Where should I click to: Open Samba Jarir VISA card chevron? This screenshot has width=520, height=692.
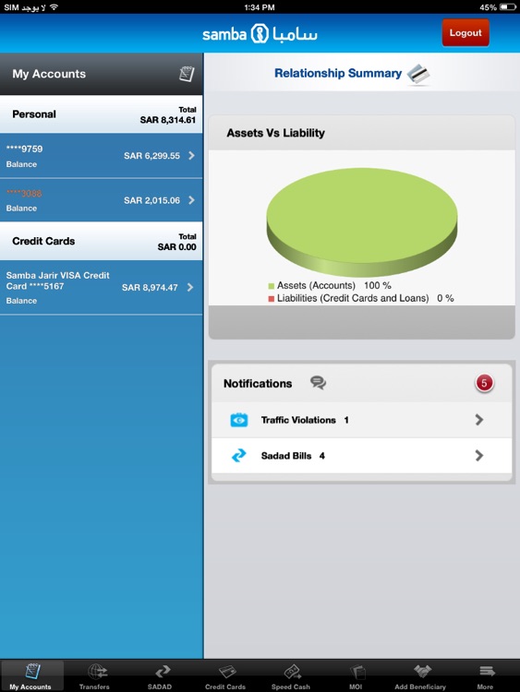point(190,287)
